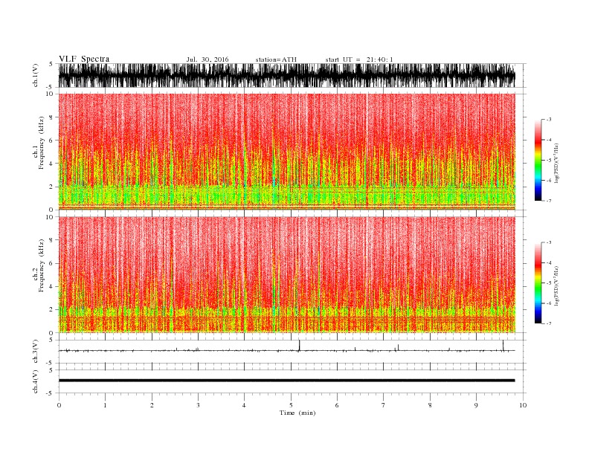The image size is (589, 455).
Task: Click the ch.2 spectrogram color bar
Action: click(x=538, y=283)
